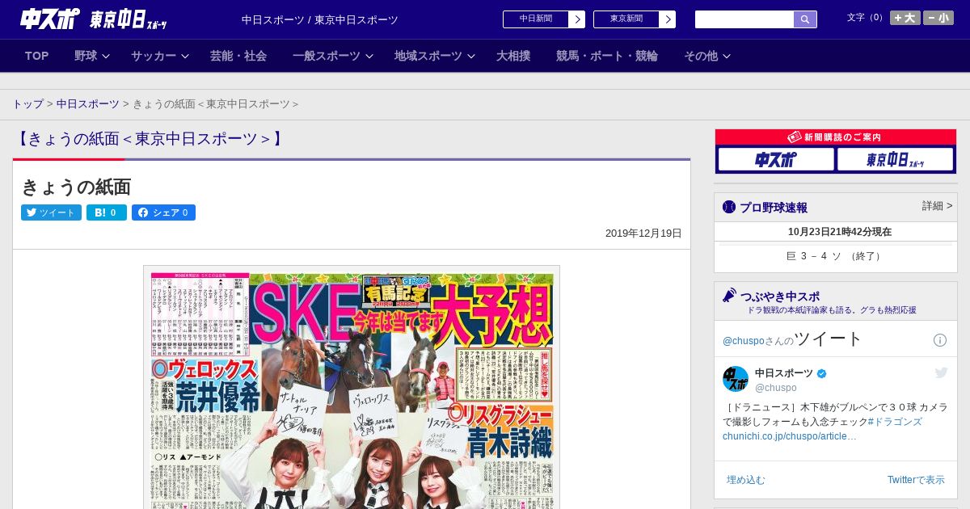Image resolution: width=970 pixels, height=509 pixels.
Task: Click the 東京中日スポーツ logo in the header
Action: [128, 19]
